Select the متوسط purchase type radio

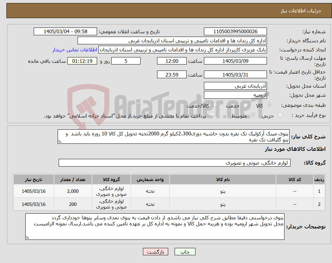tap(253, 115)
